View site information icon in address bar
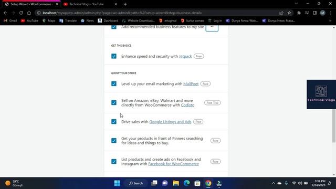This screenshot has width=336, height=189. 39,13
